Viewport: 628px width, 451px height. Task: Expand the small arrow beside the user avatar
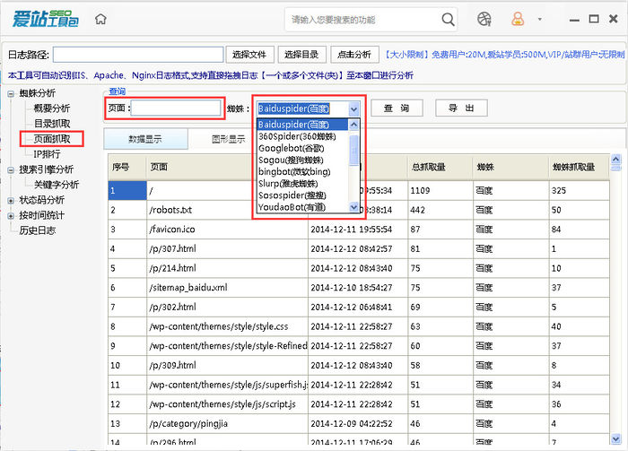tap(539, 19)
